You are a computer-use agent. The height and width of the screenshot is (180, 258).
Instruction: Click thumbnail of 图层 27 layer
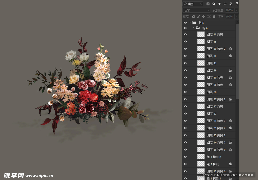(201, 113)
